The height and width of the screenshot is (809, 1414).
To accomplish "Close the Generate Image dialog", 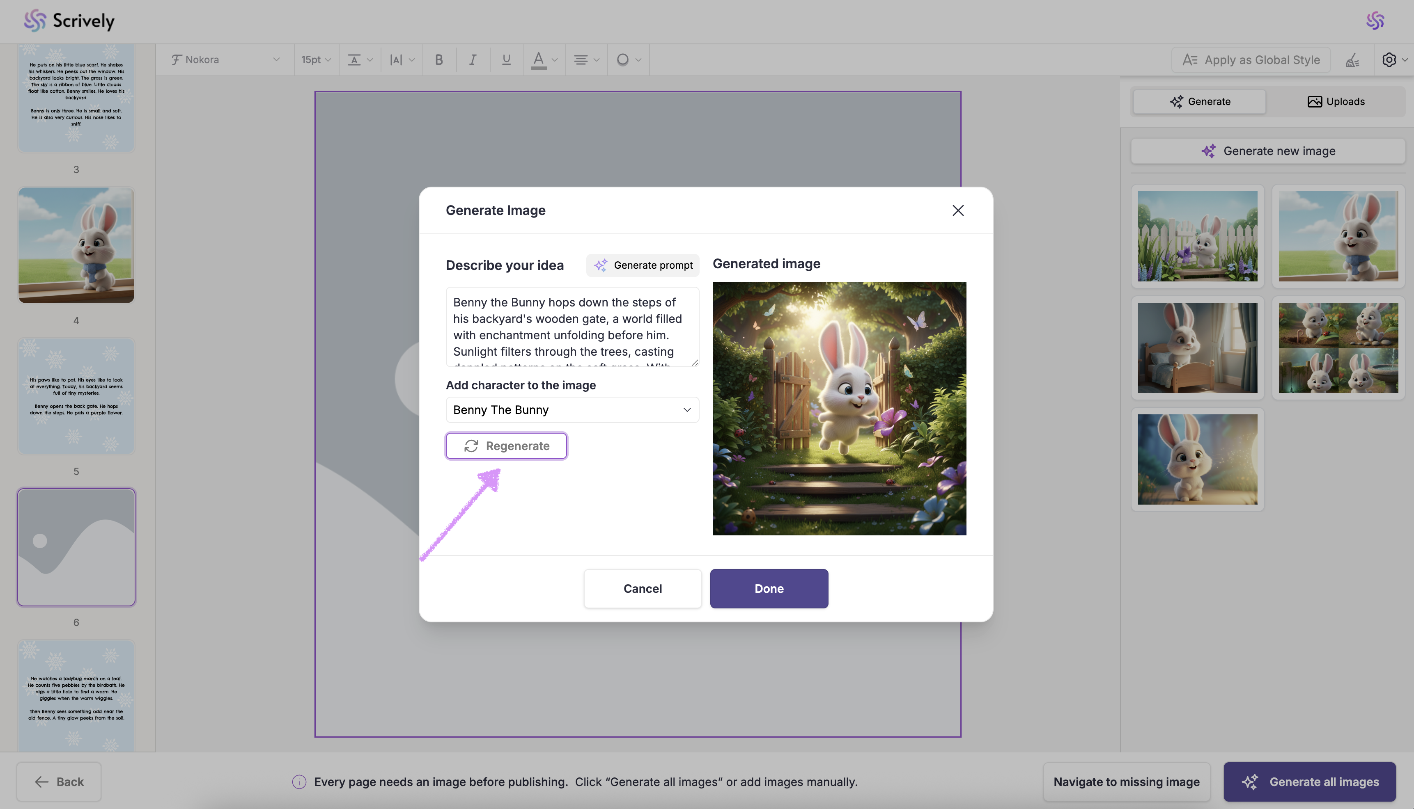I will coord(957,210).
